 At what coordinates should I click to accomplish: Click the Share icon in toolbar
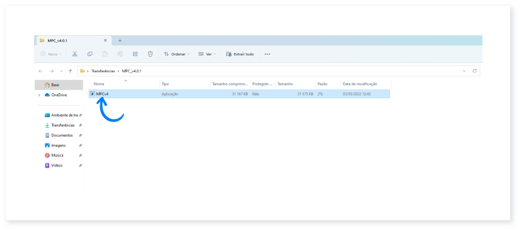[136, 54]
